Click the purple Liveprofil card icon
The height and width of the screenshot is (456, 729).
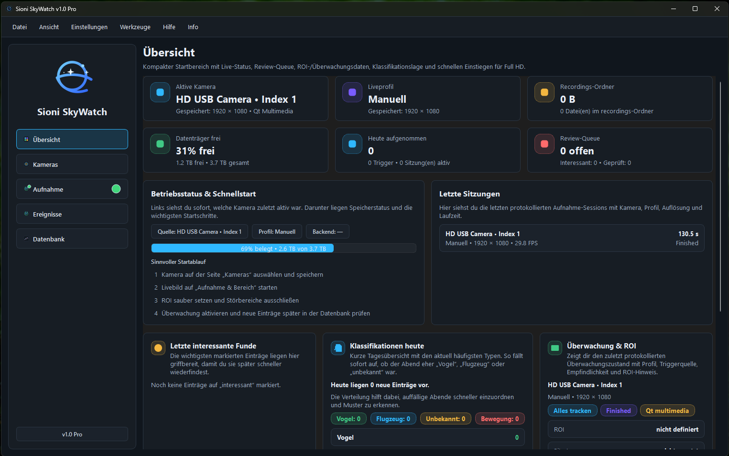[x=352, y=93]
